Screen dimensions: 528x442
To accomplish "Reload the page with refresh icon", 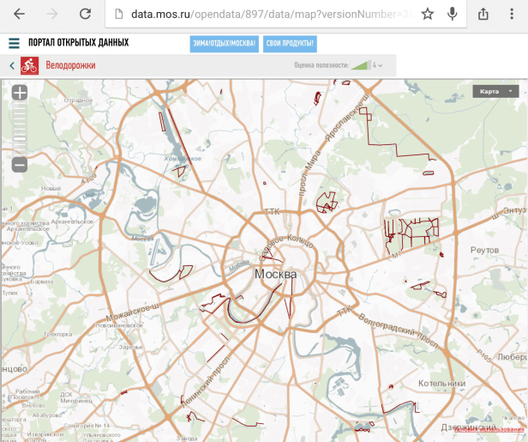I will [85, 14].
